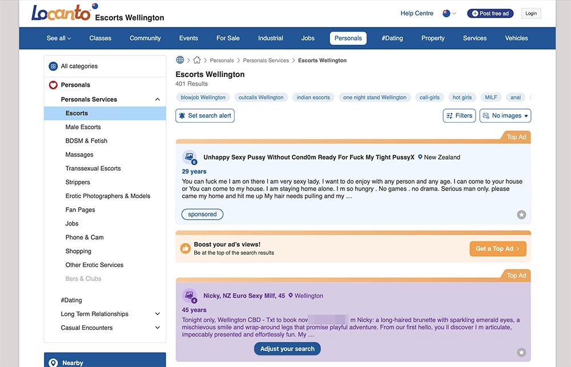Click the Nearby location pin icon

(53, 363)
